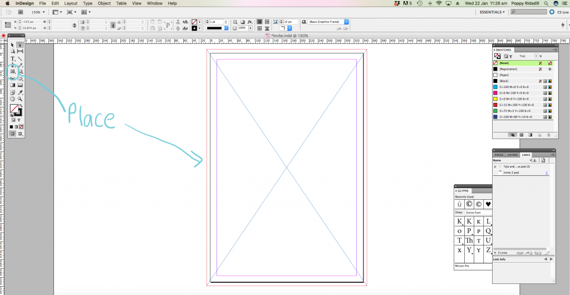
Task: Select the Hand tool
Action: click(13, 99)
